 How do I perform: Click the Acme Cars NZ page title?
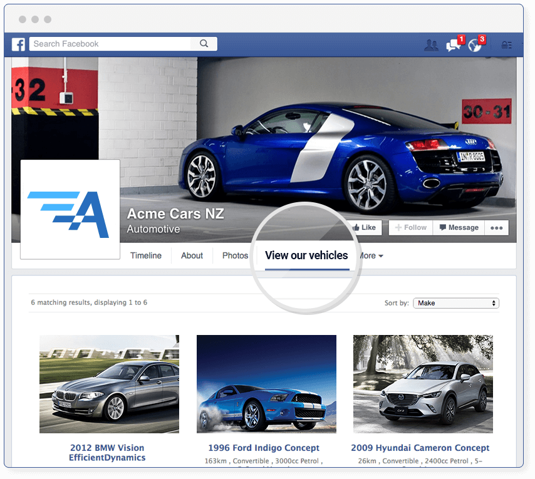[x=175, y=214]
